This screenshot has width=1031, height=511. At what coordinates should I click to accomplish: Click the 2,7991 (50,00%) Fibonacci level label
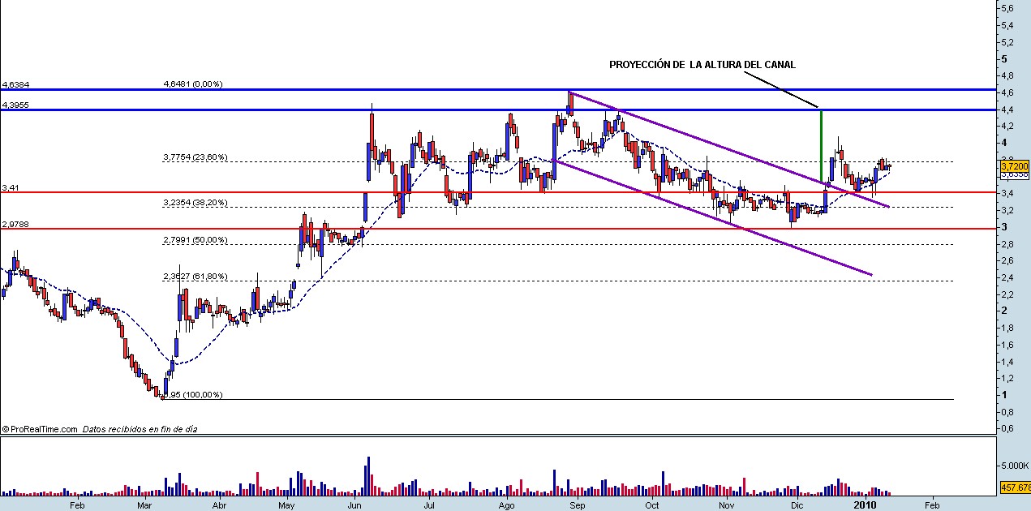[x=195, y=240]
